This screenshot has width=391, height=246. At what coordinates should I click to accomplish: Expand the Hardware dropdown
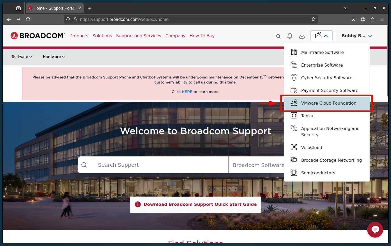(x=54, y=57)
